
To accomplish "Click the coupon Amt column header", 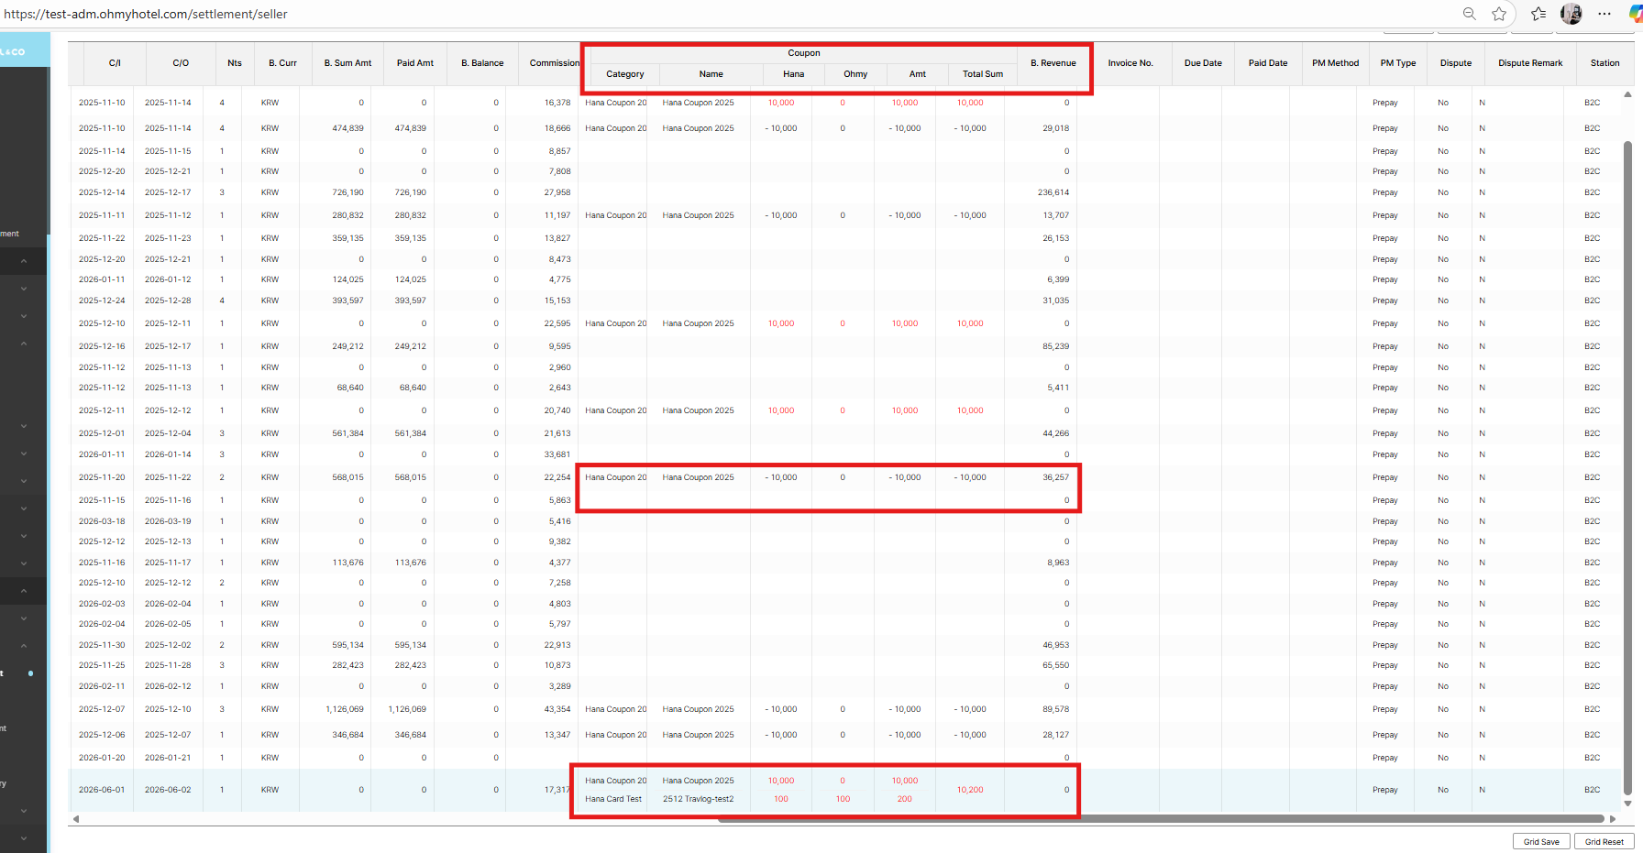I will [x=918, y=74].
